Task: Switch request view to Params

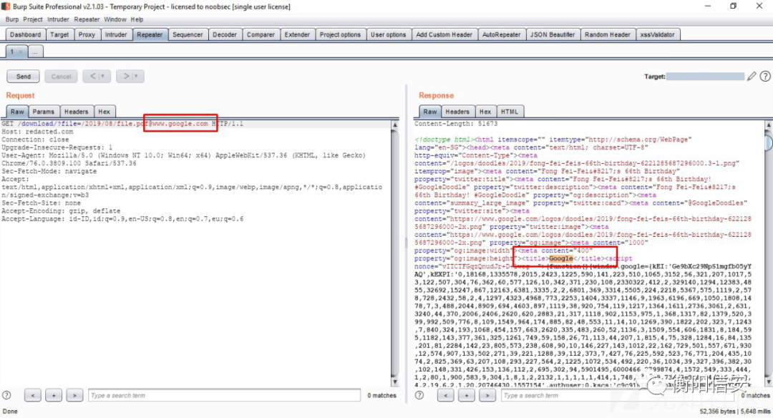Action: click(x=44, y=112)
